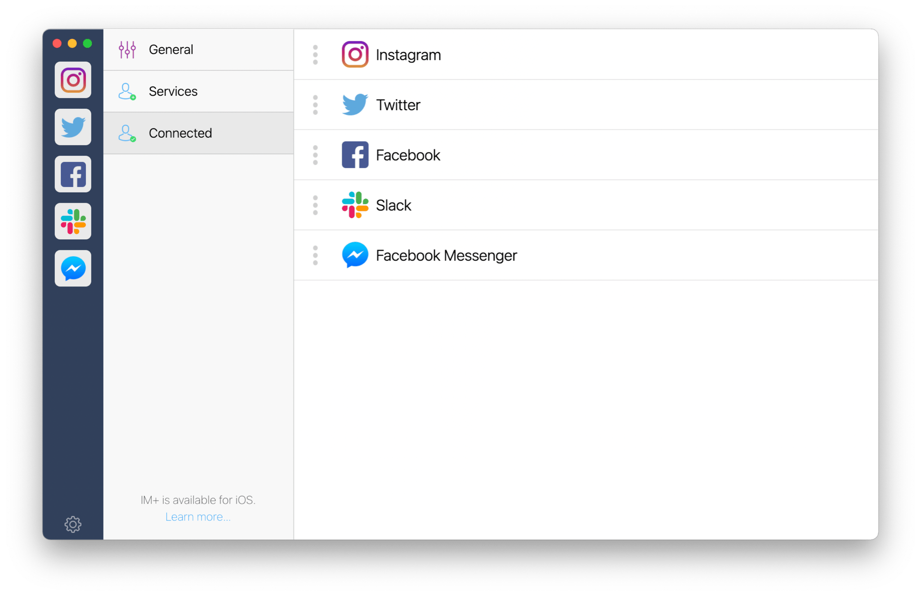Viewport: 921px width, 596px height.
Task: Select the Twitter service name
Action: tap(398, 105)
